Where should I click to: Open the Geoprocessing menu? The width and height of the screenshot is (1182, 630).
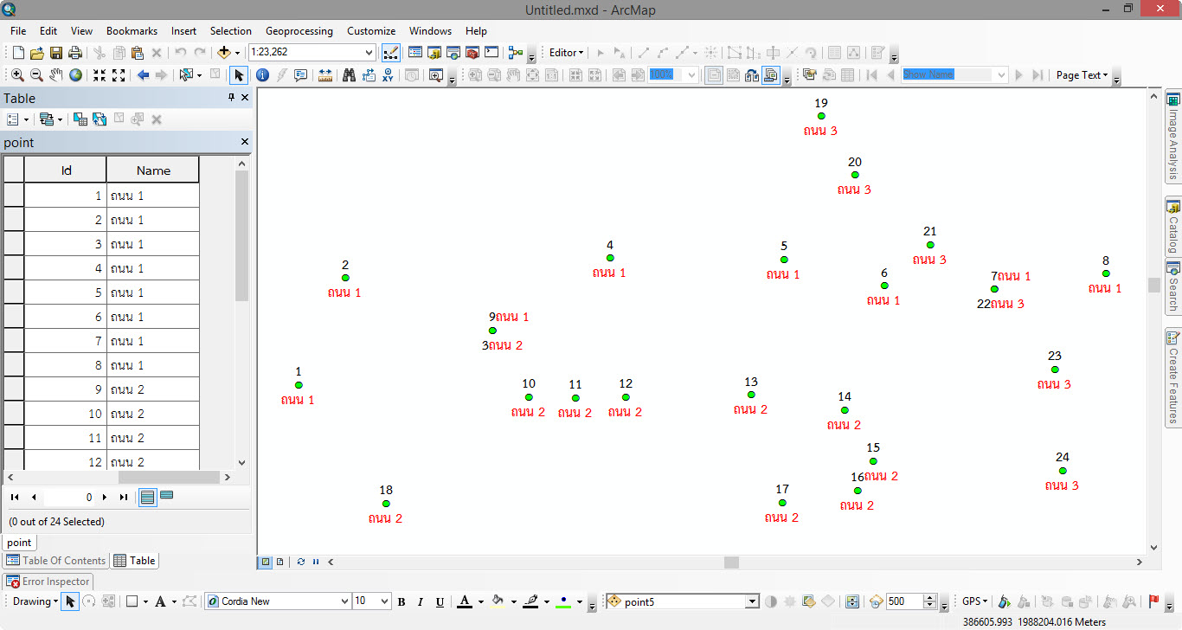pos(299,30)
